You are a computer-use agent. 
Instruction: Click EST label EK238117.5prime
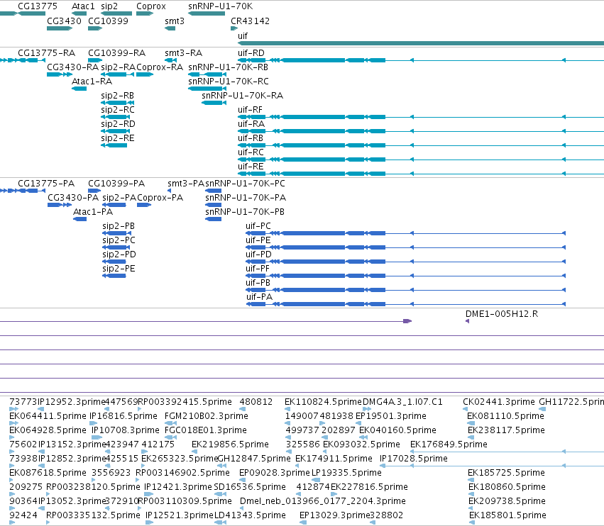click(x=506, y=430)
